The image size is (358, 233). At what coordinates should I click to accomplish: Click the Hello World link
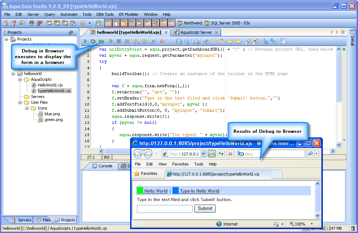tap(156, 191)
